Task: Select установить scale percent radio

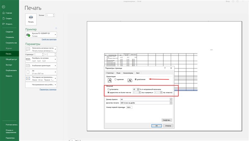Action: pos(108,89)
